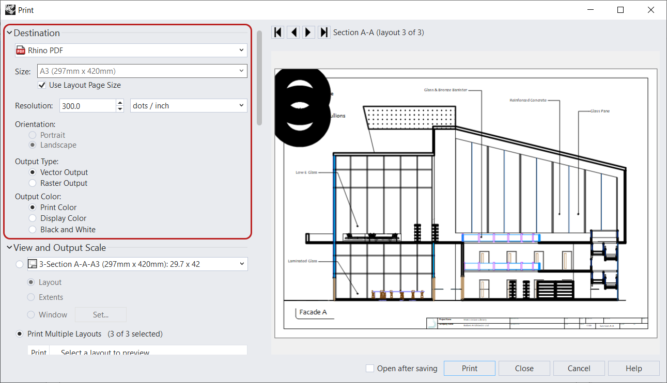Screen dimensions: 667x383
Task: Go to the first layout page
Action: tap(278, 33)
